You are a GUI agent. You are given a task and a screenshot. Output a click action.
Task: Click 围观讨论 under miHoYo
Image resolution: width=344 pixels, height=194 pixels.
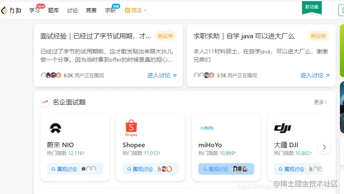(x=226, y=169)
